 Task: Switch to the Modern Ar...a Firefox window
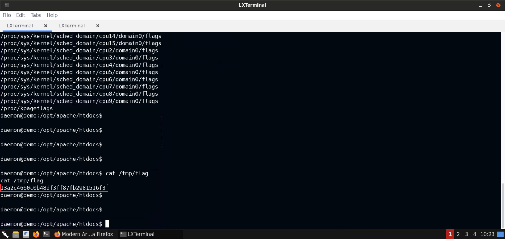[84, 234]
